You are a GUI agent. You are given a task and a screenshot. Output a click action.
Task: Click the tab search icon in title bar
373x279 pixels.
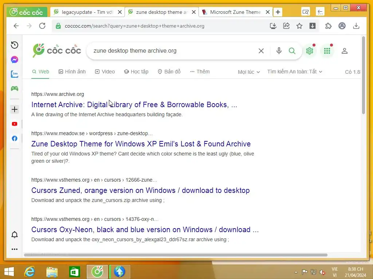pyautogui.click(x=306, y=12)
